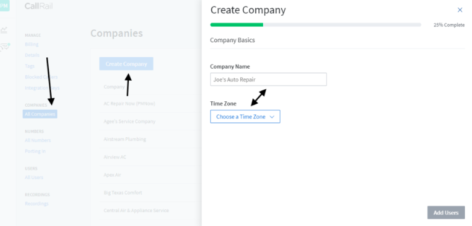This screenshot has height=226, width=472.
Task: Select All Companies in the sidebar
Action: point(40,114)
